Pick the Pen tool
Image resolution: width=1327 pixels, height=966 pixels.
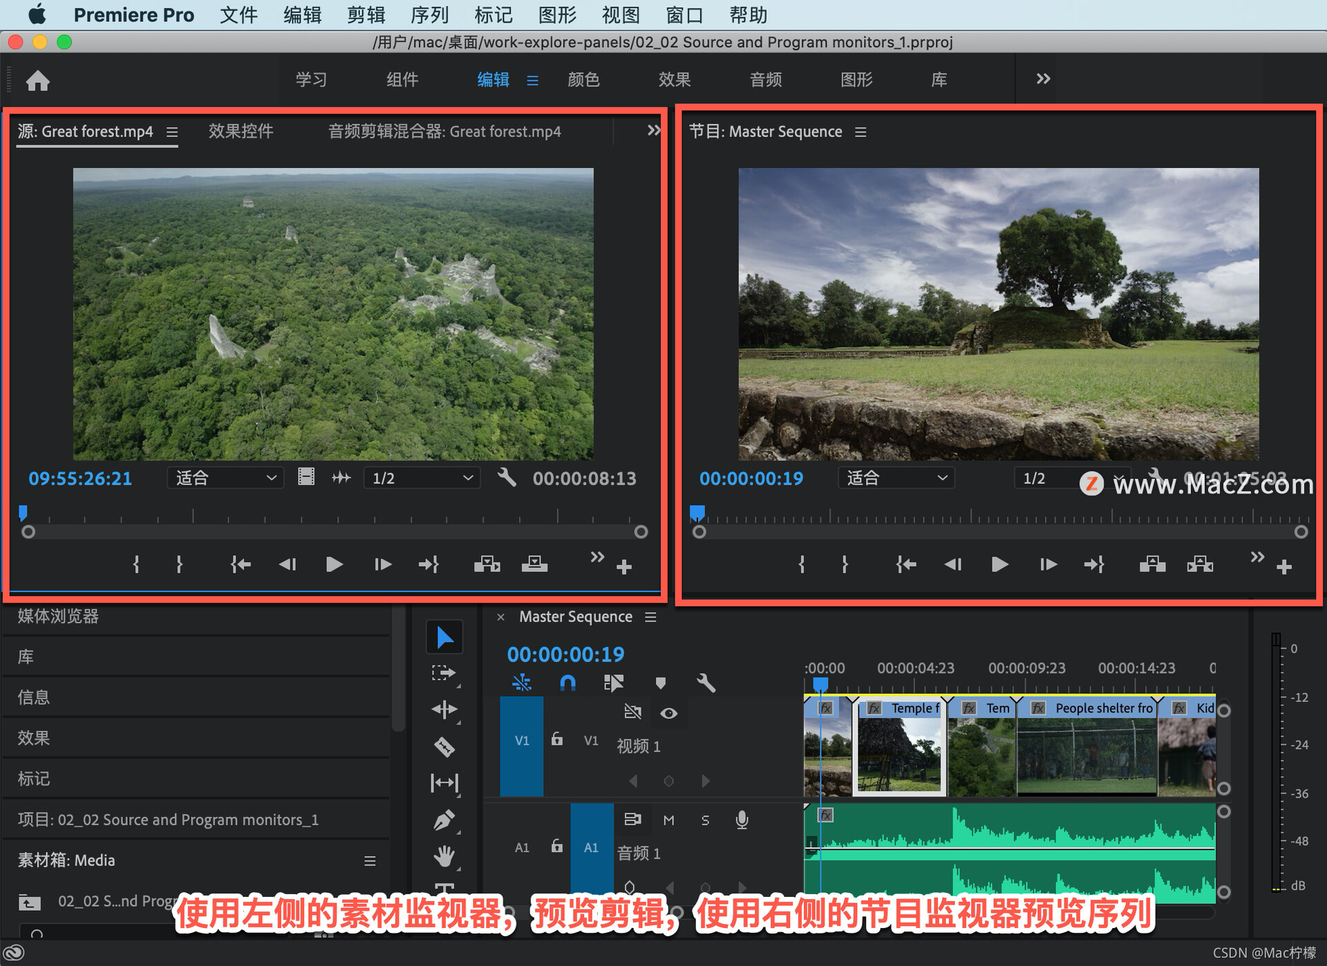point(444,820)
